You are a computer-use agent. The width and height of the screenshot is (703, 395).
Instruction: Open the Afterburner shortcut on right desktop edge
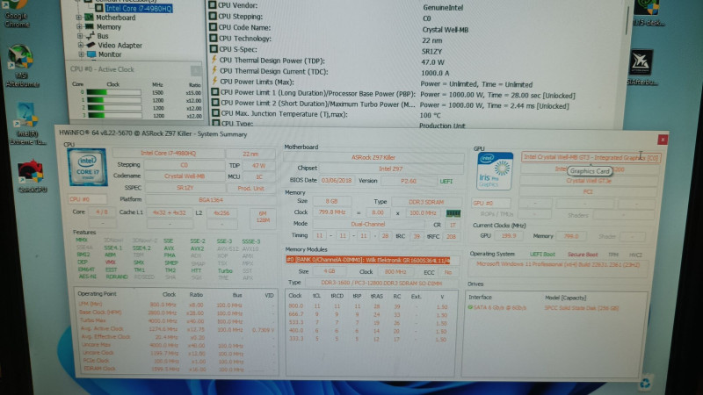tap(641, 68)
